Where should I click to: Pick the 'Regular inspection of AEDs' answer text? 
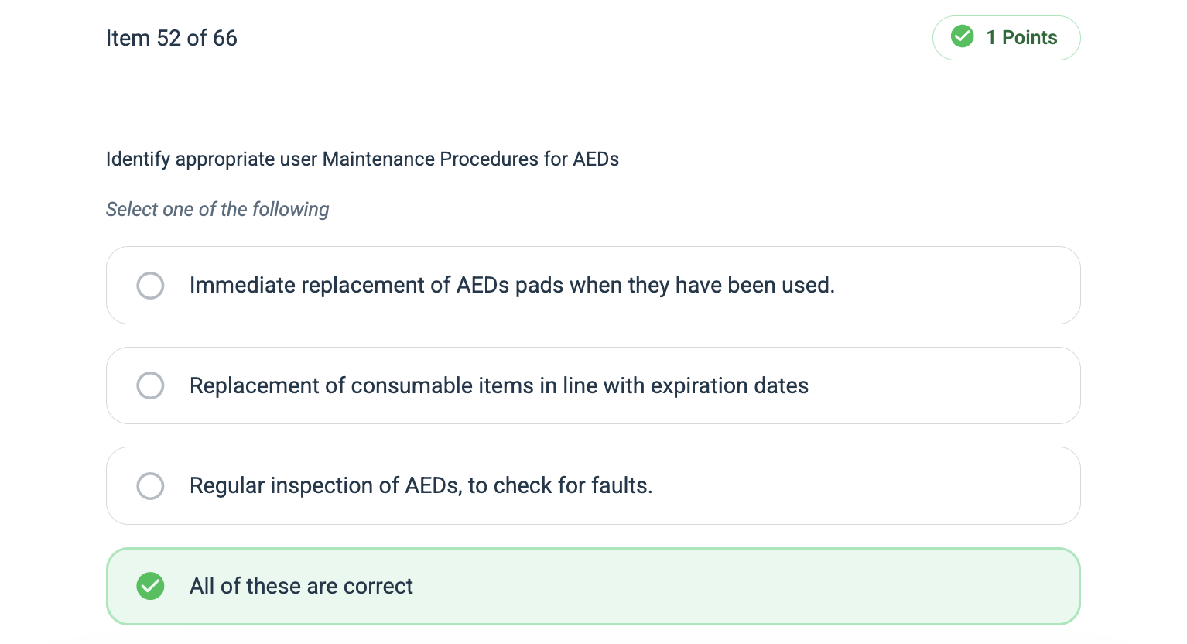click(x=420, y=485)
